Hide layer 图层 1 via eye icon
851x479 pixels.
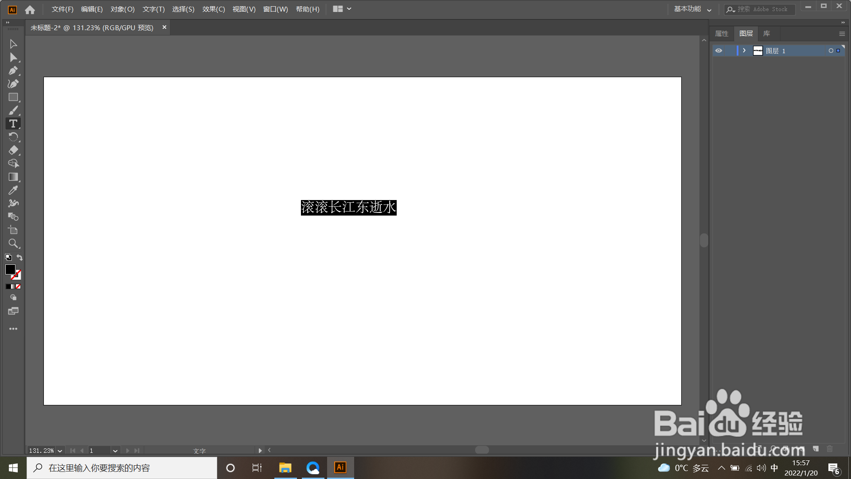click(718, 51)
